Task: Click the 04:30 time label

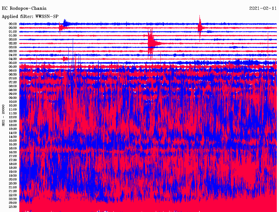Action: pos(13,59)
